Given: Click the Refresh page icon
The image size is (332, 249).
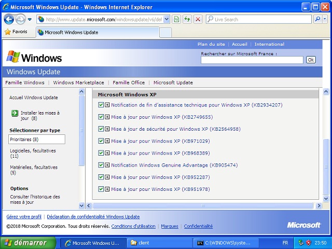Looking at the screenshot, I should pyautogui.click(x=187, y=19).
